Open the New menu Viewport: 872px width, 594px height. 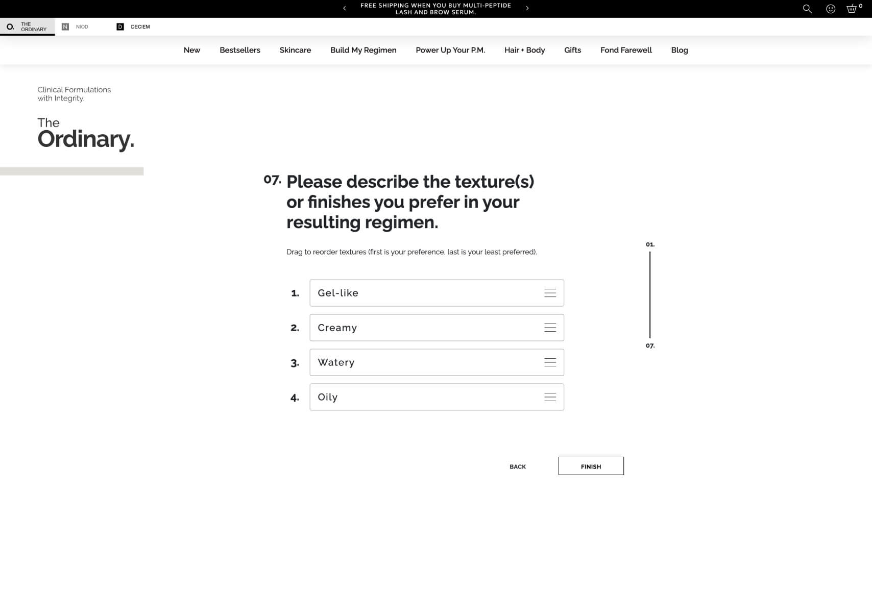coord(192,50)
